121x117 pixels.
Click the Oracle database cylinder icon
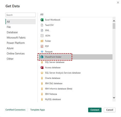[42, 78]
